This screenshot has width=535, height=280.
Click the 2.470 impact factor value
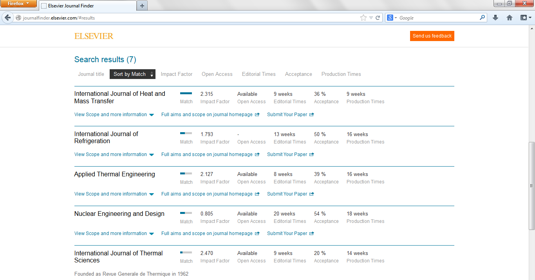(x=207, y=253)
